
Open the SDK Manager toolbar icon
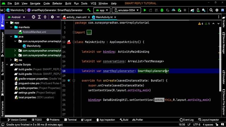204,10
